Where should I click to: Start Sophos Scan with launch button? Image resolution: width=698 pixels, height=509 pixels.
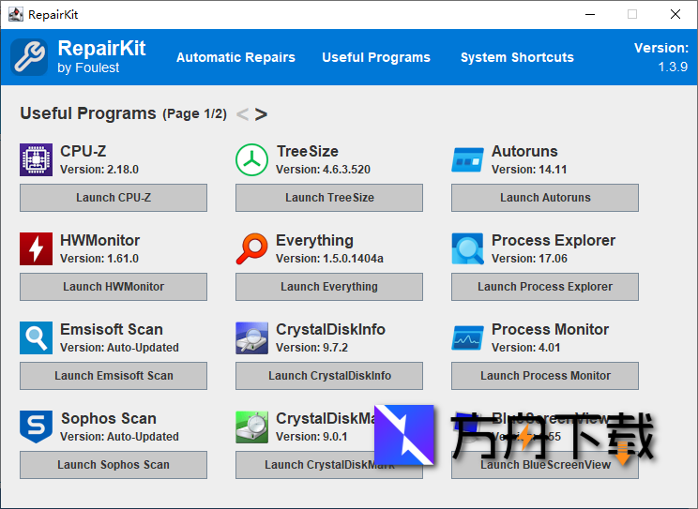114,465
